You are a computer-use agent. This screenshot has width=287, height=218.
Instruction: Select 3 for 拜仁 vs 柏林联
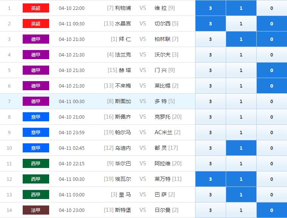coord(211,39)
